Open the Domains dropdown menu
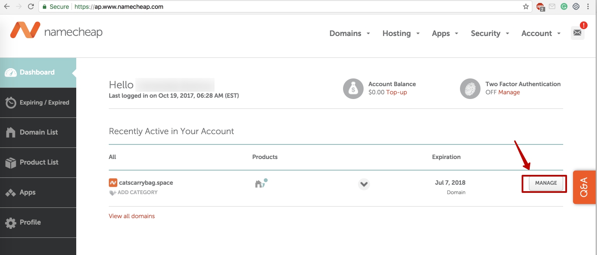The width and height of the screenshot is (597, 255). [349, 33]
